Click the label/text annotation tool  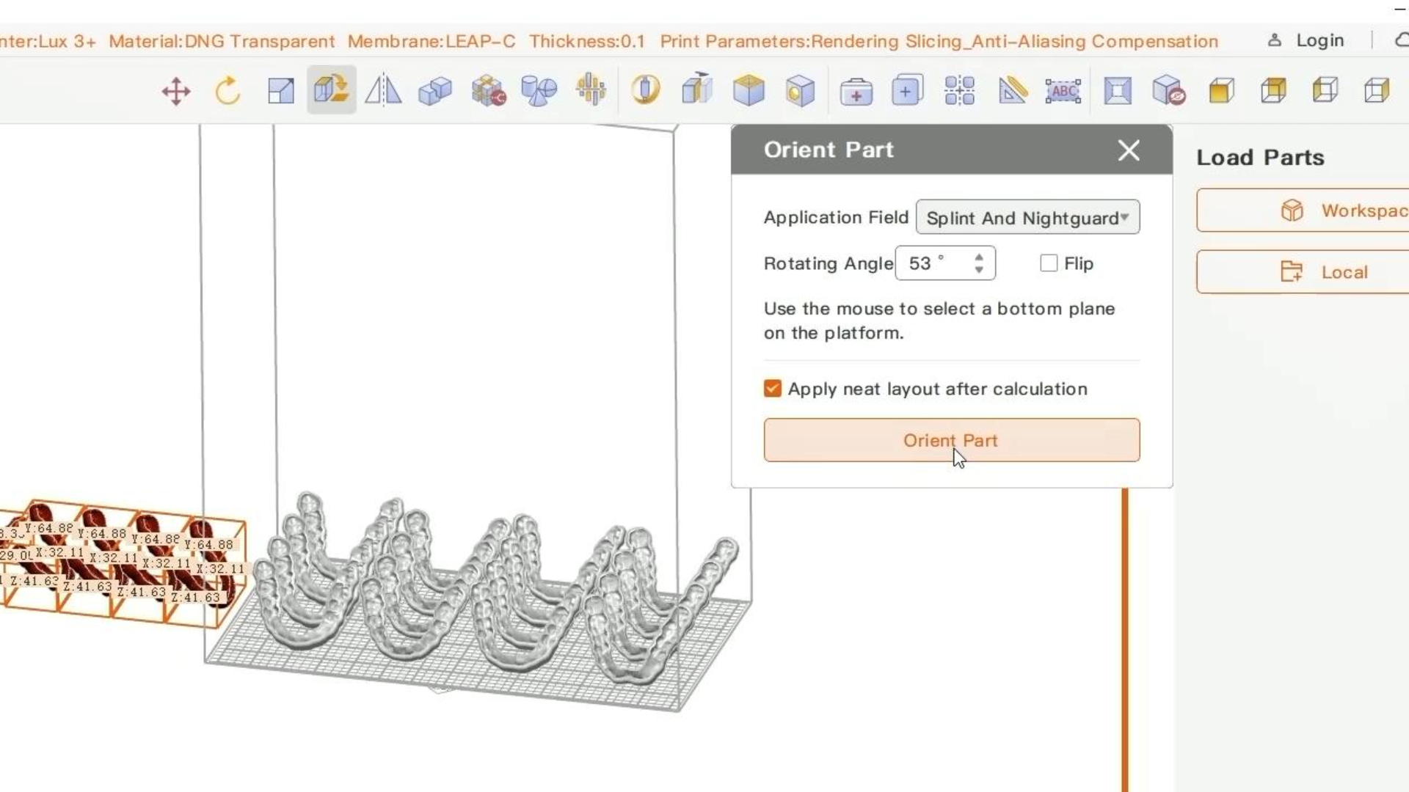click(x=1063, y=89)
